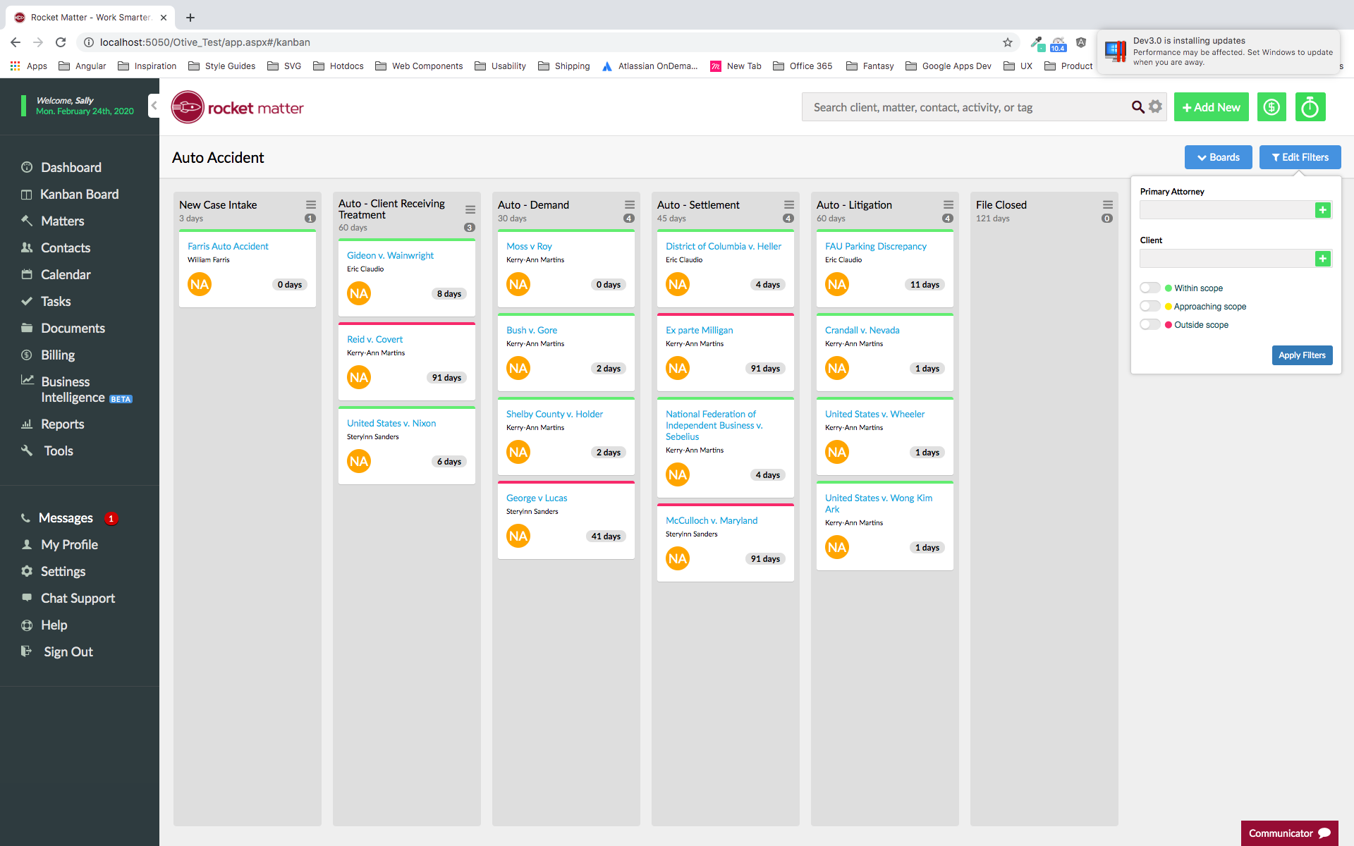Turn on Outside scope filter

point(1150,324)
